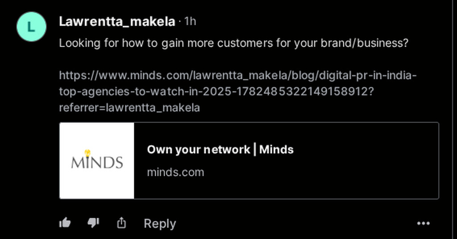Click the "MINDS" wordmark text in thumbnail

pos(97,163)
